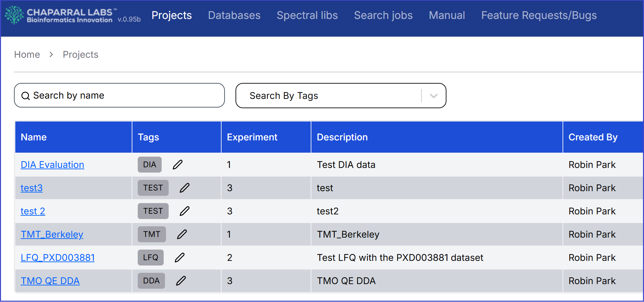644x302 pixels.
Task: Click pencil icon beside the LFQ tag
Action: pyautogui.click(x=180, y=258)
